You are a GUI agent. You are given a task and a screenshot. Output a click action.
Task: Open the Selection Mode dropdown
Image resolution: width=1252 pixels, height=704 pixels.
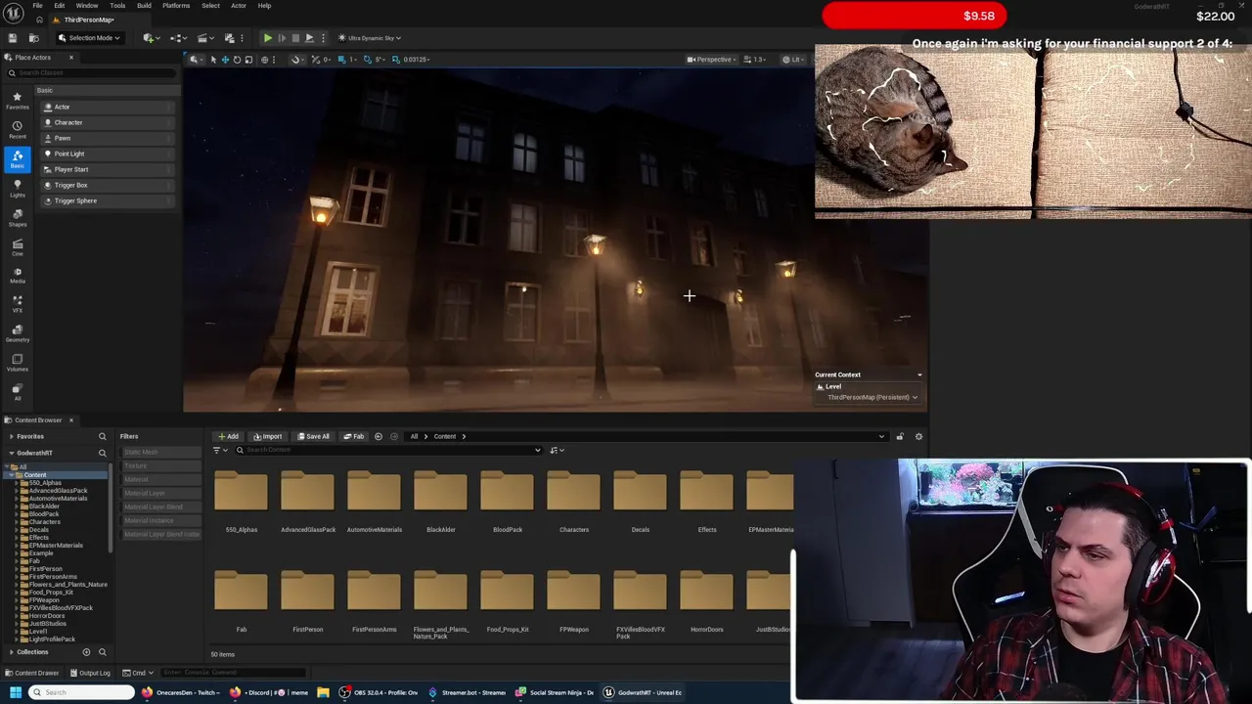point(89,38)
